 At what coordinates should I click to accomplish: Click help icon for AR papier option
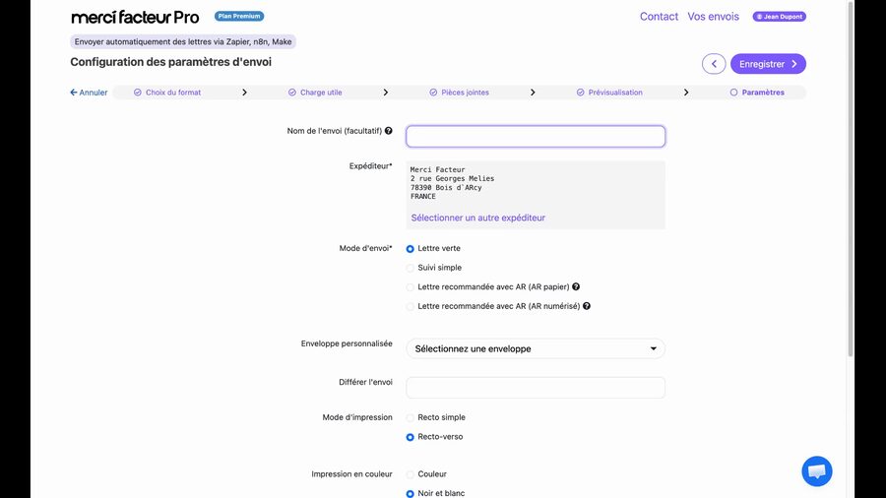pos(576,286)
